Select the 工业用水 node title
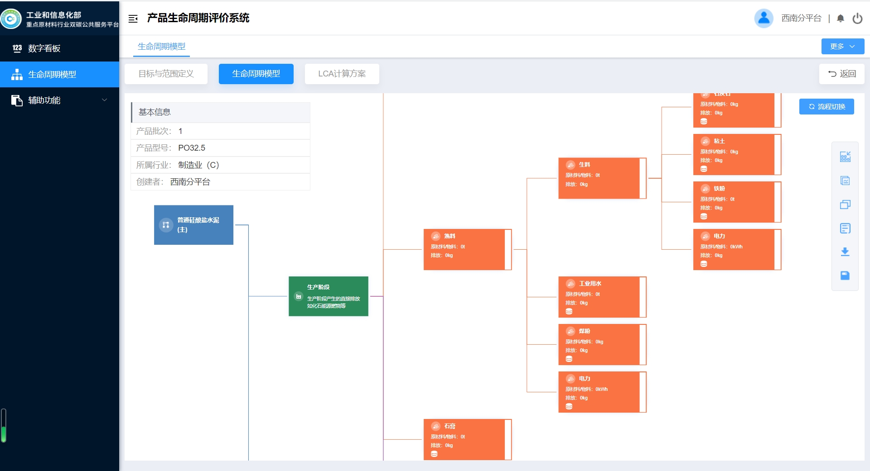The width and height of the screenshot is (870, 471). 590,284
